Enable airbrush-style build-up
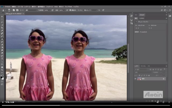Screen dimensions: 172x108 pyautogui.click(x=67, y=10)
